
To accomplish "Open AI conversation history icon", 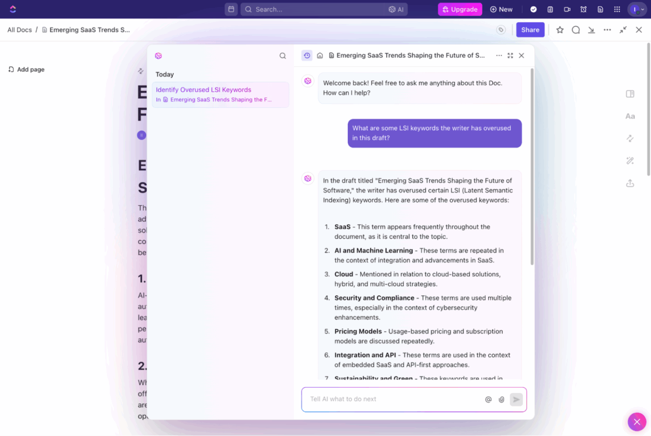I will click(307, 55).
